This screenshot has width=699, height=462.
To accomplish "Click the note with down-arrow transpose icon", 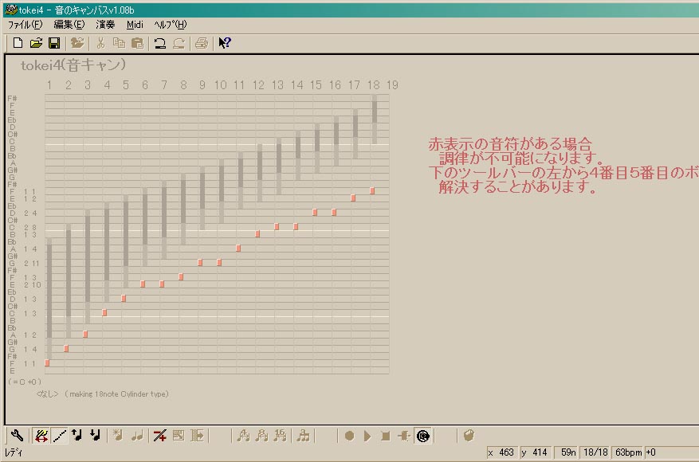I will coord(95,435).
